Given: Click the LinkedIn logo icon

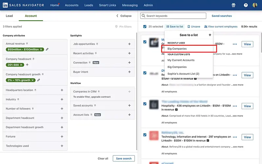Looking at the screenshot, I should (5, 5).
